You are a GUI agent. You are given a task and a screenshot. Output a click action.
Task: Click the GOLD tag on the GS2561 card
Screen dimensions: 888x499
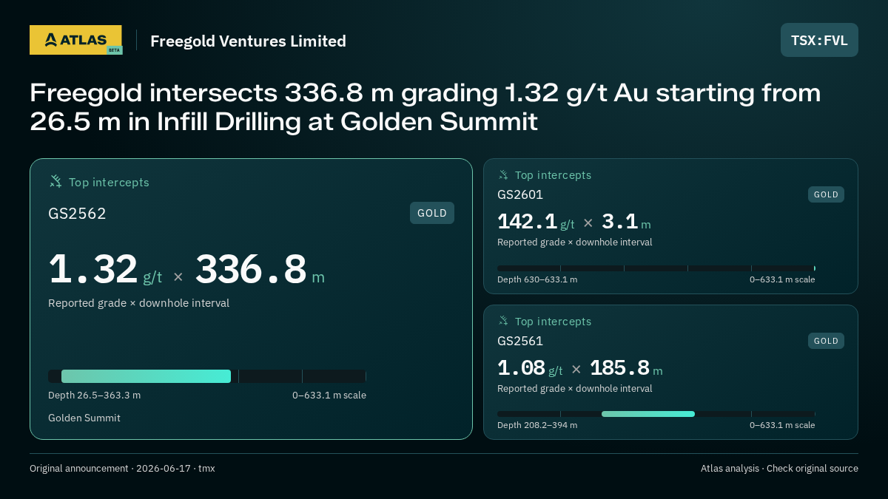click(826, 341)
